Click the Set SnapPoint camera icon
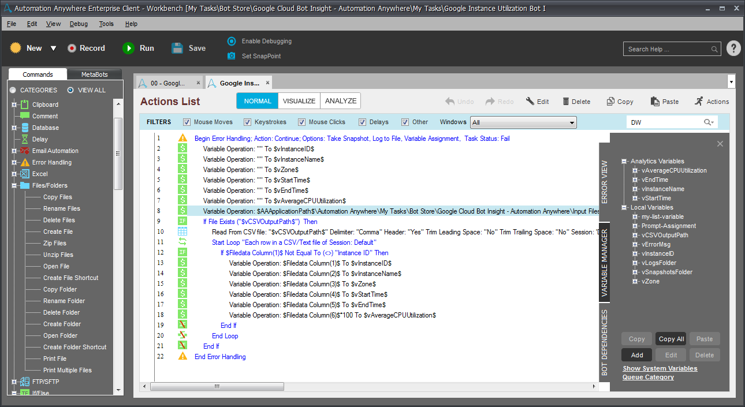The image size is (745, 407). pos(232,56)
